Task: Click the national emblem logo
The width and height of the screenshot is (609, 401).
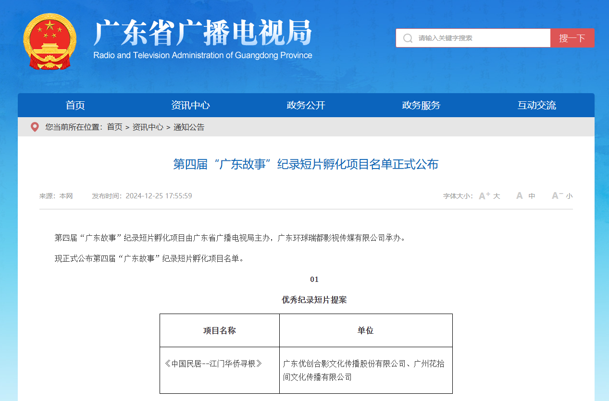Action: [x=50, y=42]
